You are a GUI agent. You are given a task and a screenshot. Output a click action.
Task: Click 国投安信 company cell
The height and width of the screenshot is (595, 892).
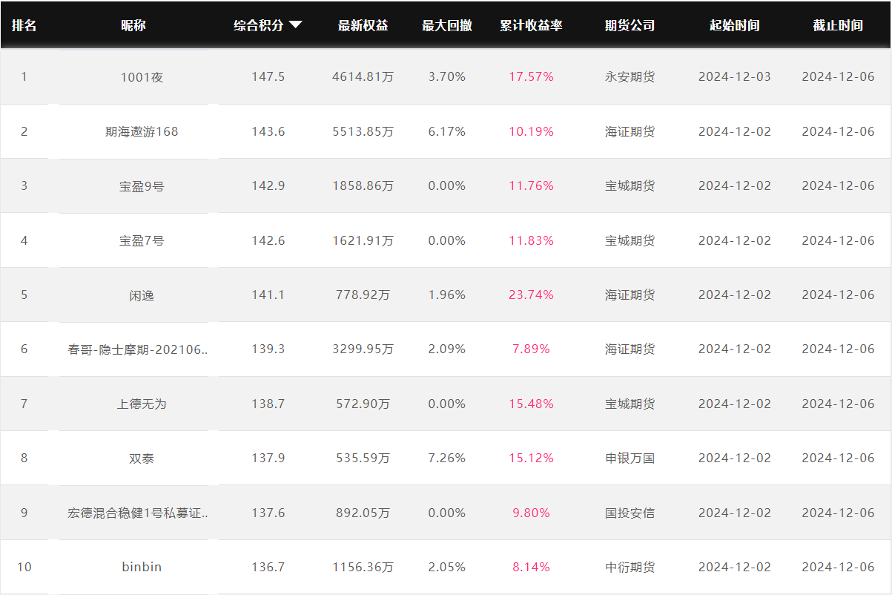(630, 513)
